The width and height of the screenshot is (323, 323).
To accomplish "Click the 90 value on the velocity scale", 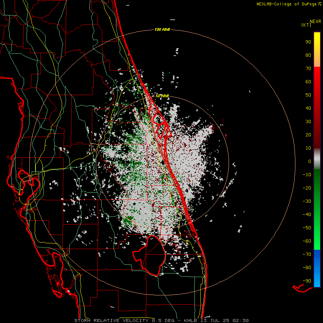I will pyautogui.click(x=308, y=42).
